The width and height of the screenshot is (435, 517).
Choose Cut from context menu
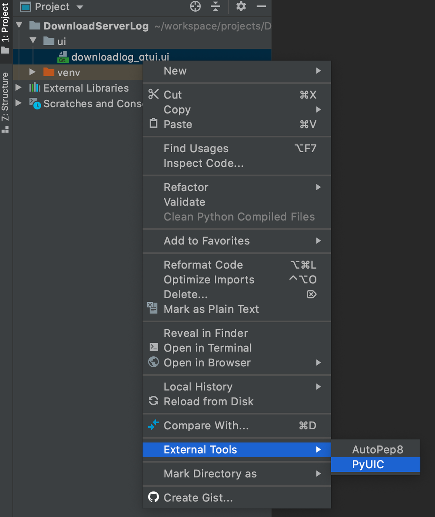(x=237, y=95)
